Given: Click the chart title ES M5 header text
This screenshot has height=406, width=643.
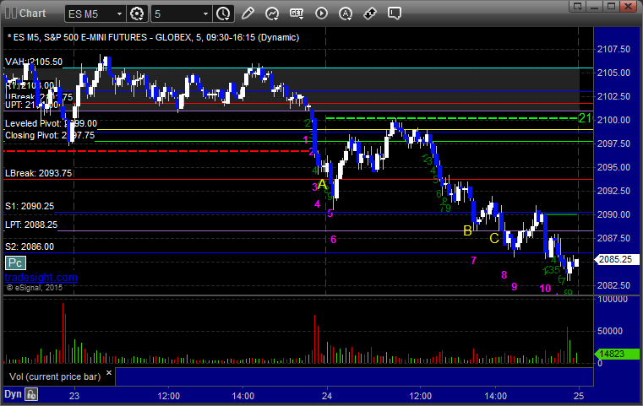Looking at the screenshot, I should [x=153, y=37].
